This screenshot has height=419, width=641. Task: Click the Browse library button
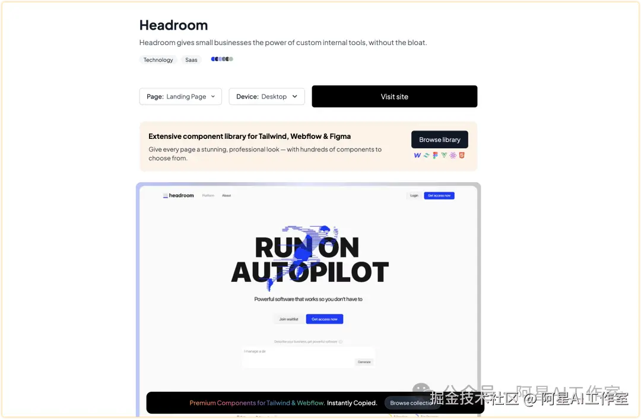[439, 139]
